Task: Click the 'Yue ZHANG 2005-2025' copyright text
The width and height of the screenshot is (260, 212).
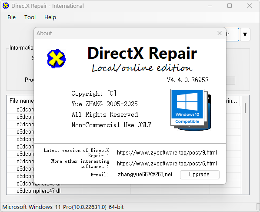Action: coord(104,104)
